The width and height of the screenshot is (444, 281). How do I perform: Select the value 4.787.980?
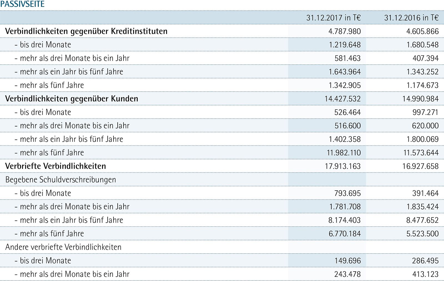[344, 31]
